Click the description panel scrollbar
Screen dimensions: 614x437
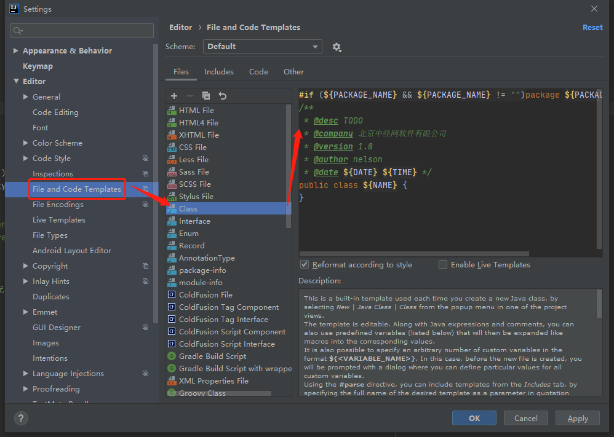pos(599,304)
